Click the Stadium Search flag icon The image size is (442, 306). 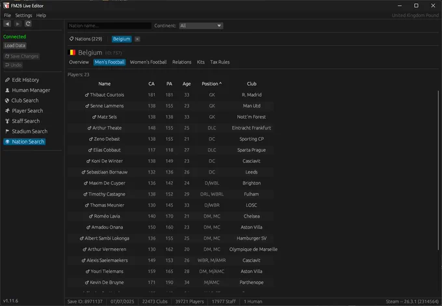(7, 131)
